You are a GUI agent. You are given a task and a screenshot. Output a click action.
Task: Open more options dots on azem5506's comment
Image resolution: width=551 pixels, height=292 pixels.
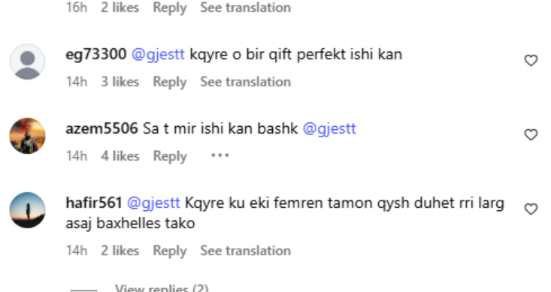click(219, 155)
